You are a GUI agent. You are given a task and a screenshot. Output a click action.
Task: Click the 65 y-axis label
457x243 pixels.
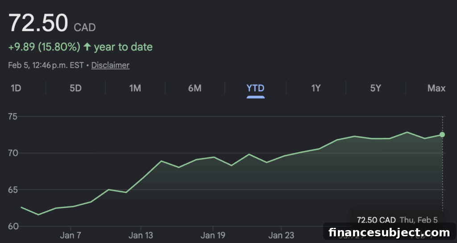(x=12, y=190)
